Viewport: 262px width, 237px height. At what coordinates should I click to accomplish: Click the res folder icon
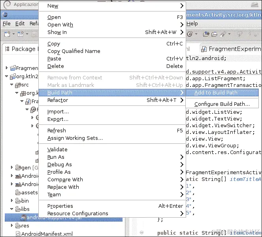(18, 226)
